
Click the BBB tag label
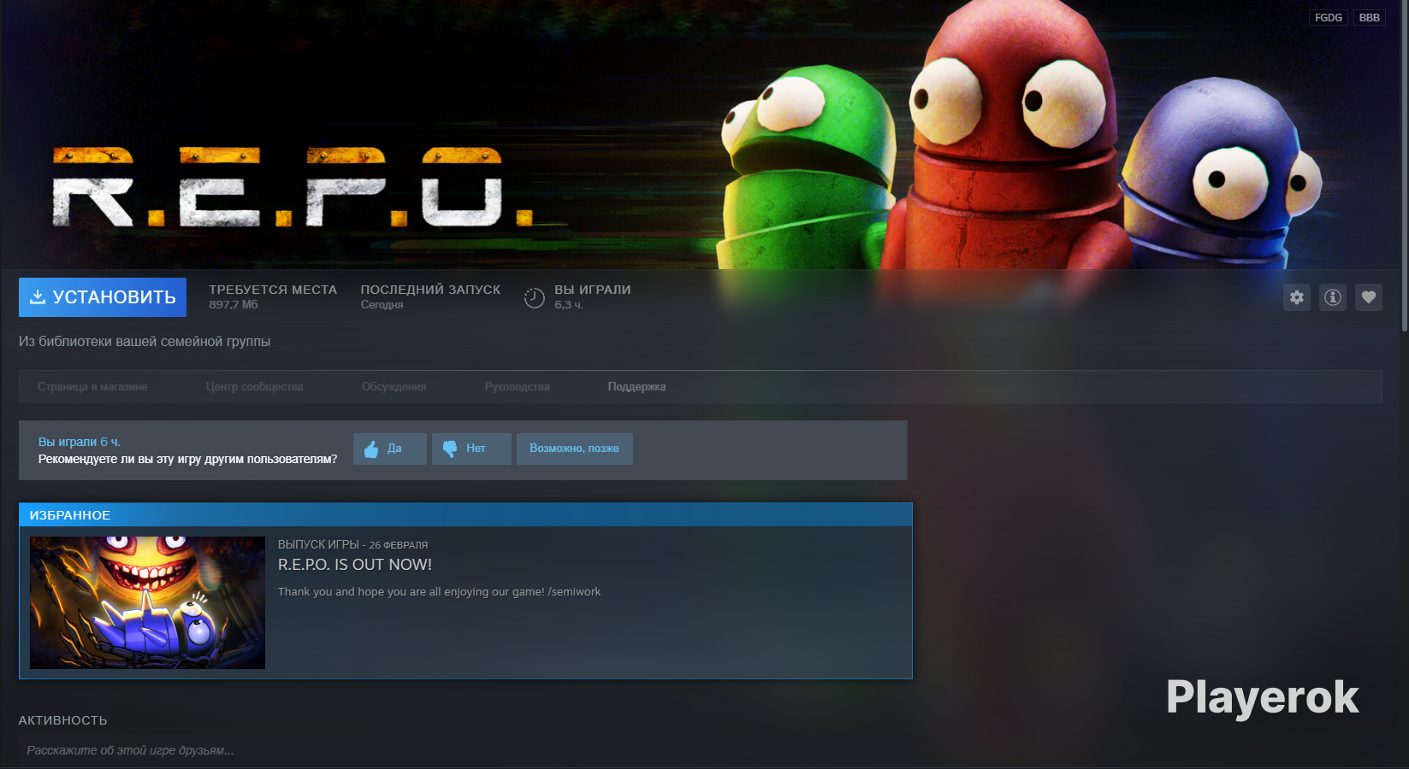1370,18
